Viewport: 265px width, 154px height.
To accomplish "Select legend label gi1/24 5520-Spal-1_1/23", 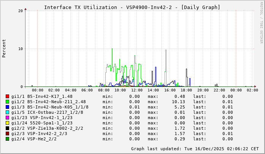I will point(42,123).
